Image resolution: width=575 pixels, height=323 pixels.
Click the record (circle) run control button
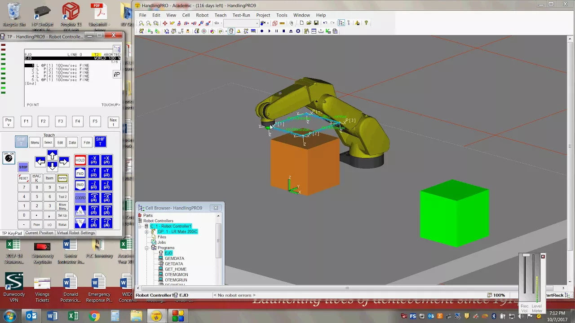(262, 31)
